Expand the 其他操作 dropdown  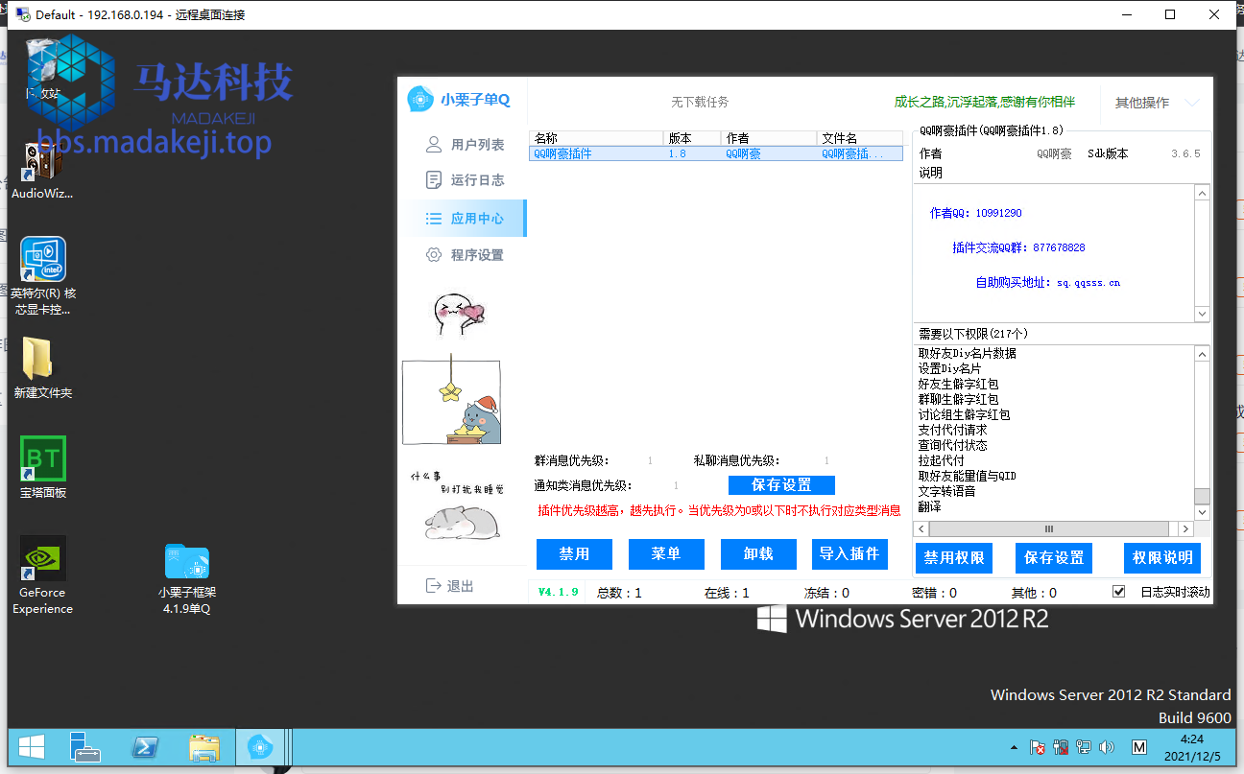[1158, 103]
